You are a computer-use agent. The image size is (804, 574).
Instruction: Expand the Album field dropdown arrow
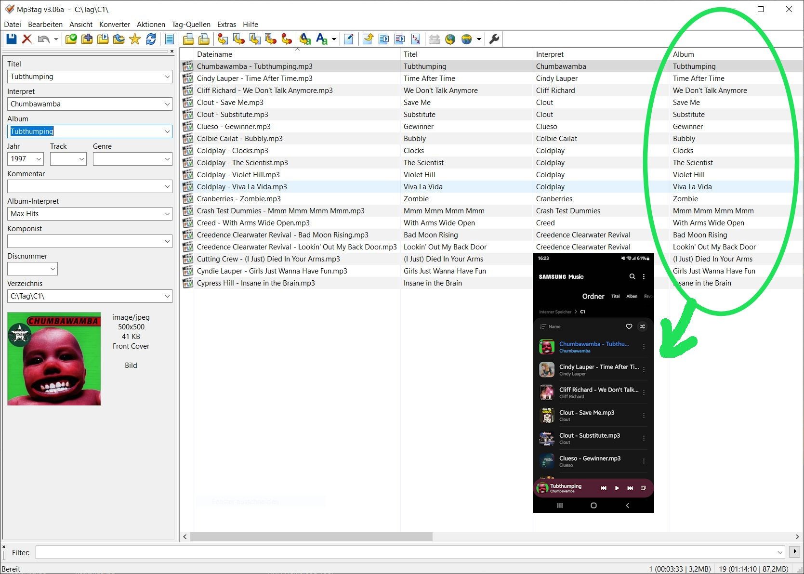[x=167, y=131]
